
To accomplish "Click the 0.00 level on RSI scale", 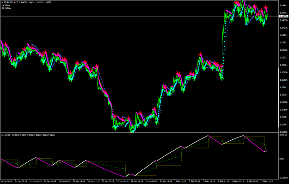I will click(282, 159).
